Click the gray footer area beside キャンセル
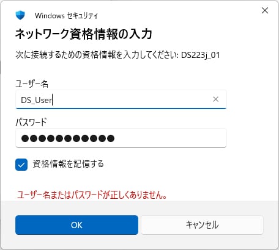The width and height of the screenshot is (279, 250). pyautogui.click(x=271, y=225)
